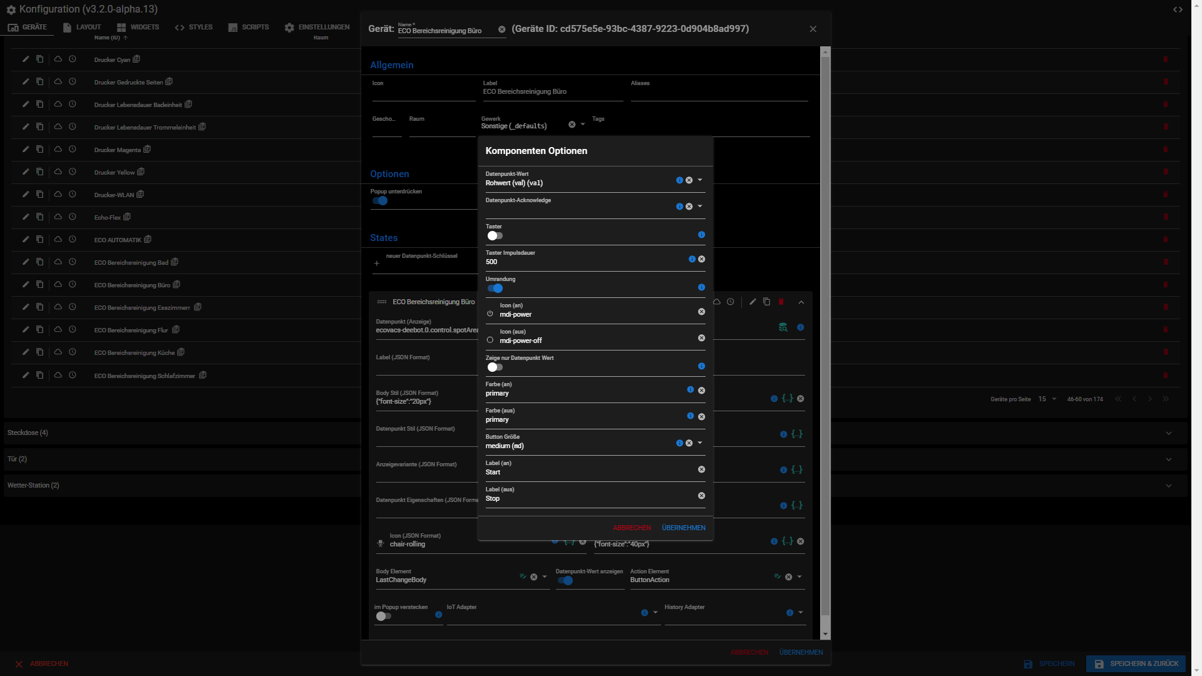Image resolution: width=1202 pixels, height=676 pixels.
Task: Clear the Taster Impulsdauer value
Action: (701, 259)
